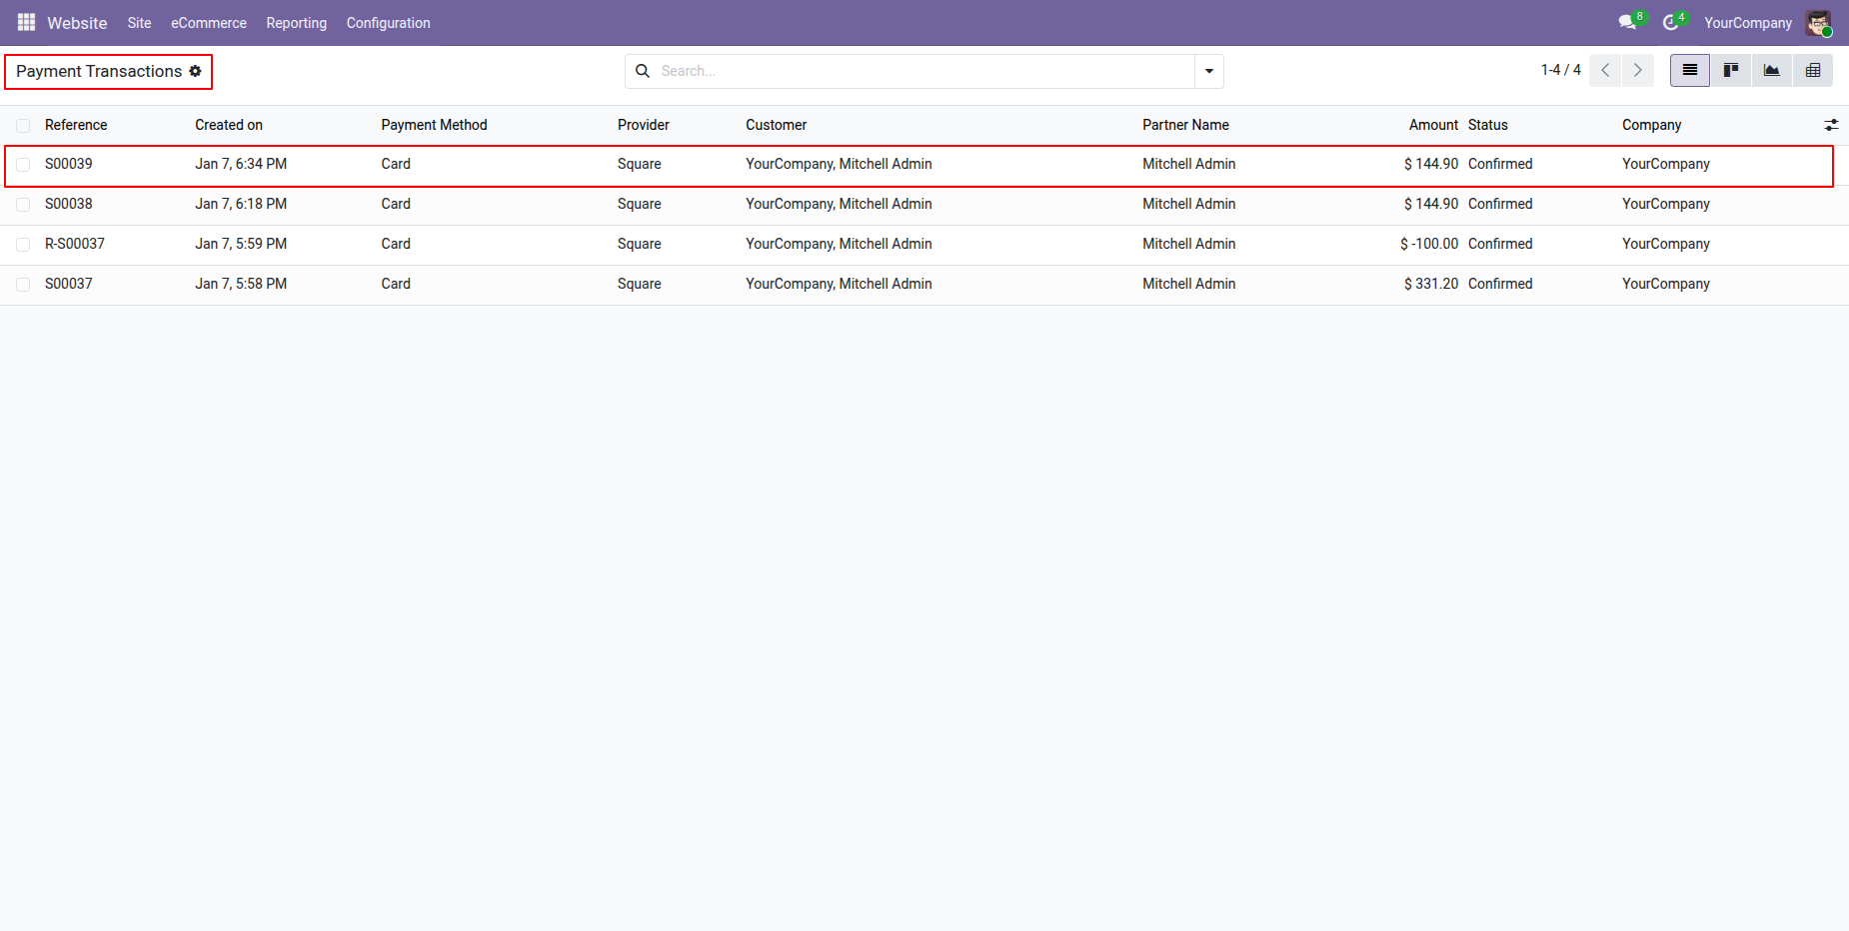Viewport: 1849px width, 931px height.
Task: Switch to kanban view
Action: pos(1730,71)
